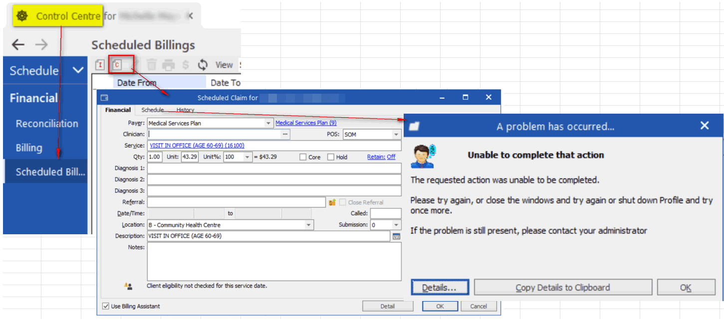Click the Retain: Off link
This screenshot has width=724, height=321.
[x=381, y=157]
